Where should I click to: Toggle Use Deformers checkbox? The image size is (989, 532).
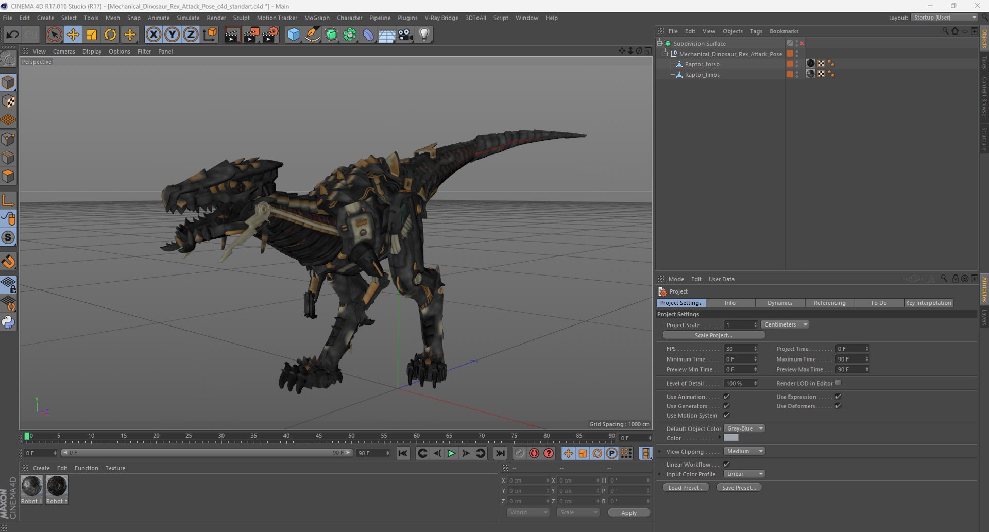tap(838, 406)
